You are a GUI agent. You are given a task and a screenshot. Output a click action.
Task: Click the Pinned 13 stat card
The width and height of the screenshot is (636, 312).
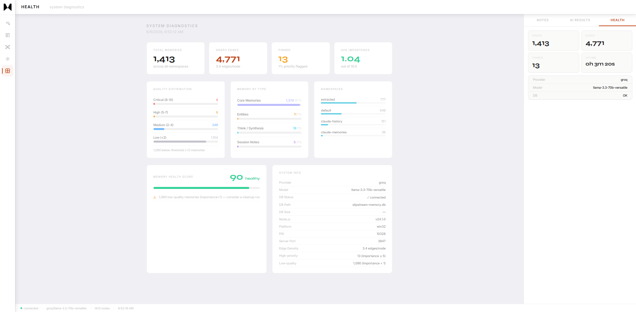click(301, 58)
